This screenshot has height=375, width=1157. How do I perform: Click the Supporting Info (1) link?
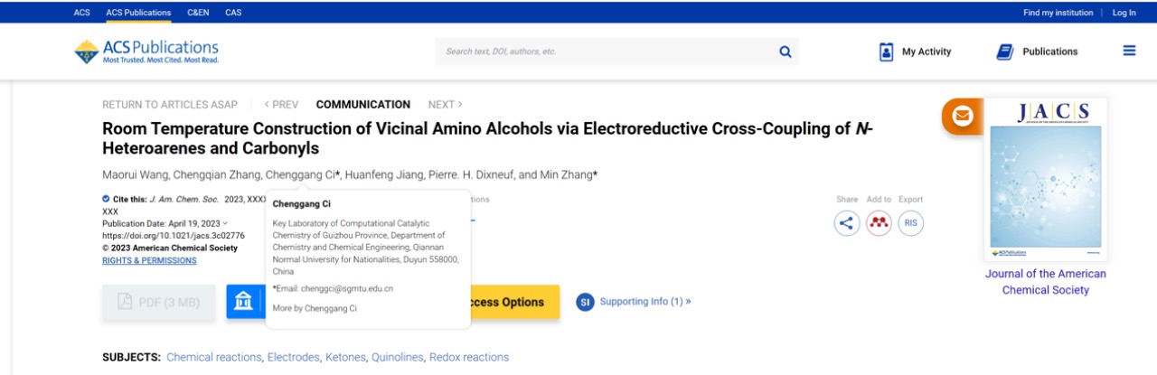(x=645, y=302)
